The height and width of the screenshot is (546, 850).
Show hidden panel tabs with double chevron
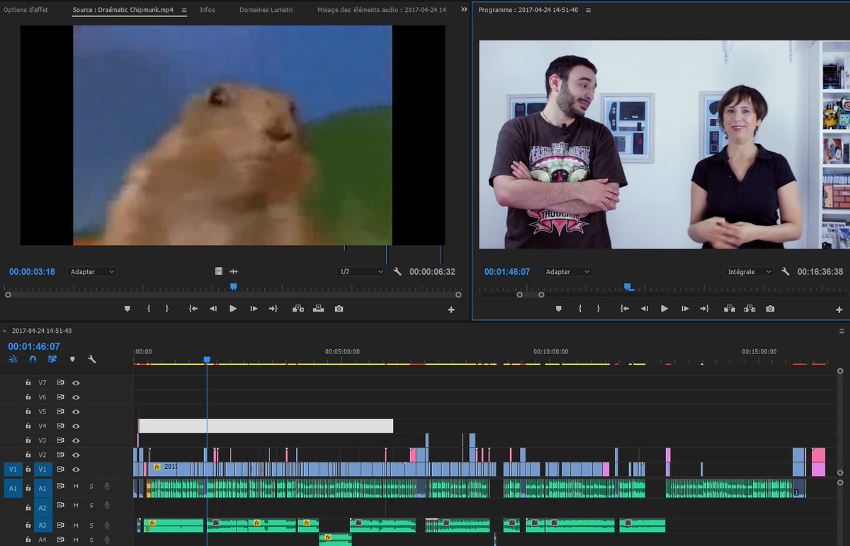(464, 10)
